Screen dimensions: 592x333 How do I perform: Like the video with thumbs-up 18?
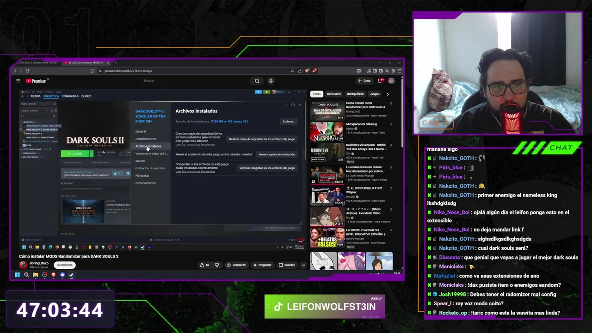pyautogui.click(x=204, y=265)
